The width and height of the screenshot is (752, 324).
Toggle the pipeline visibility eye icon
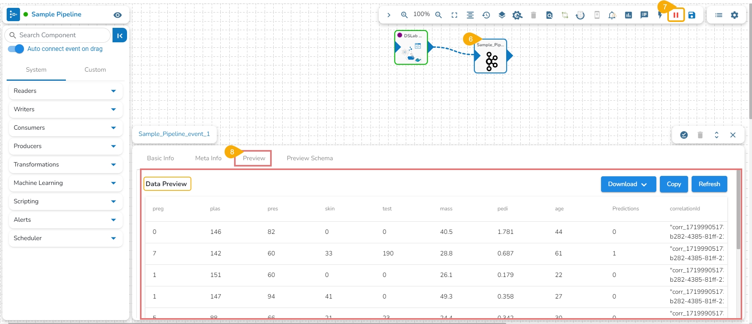click(x=117, y=15)
